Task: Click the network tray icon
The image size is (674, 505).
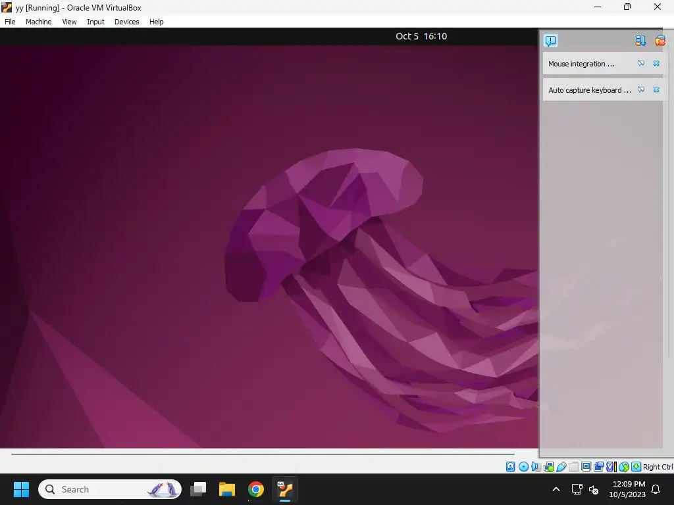Action: coord(577,489)
